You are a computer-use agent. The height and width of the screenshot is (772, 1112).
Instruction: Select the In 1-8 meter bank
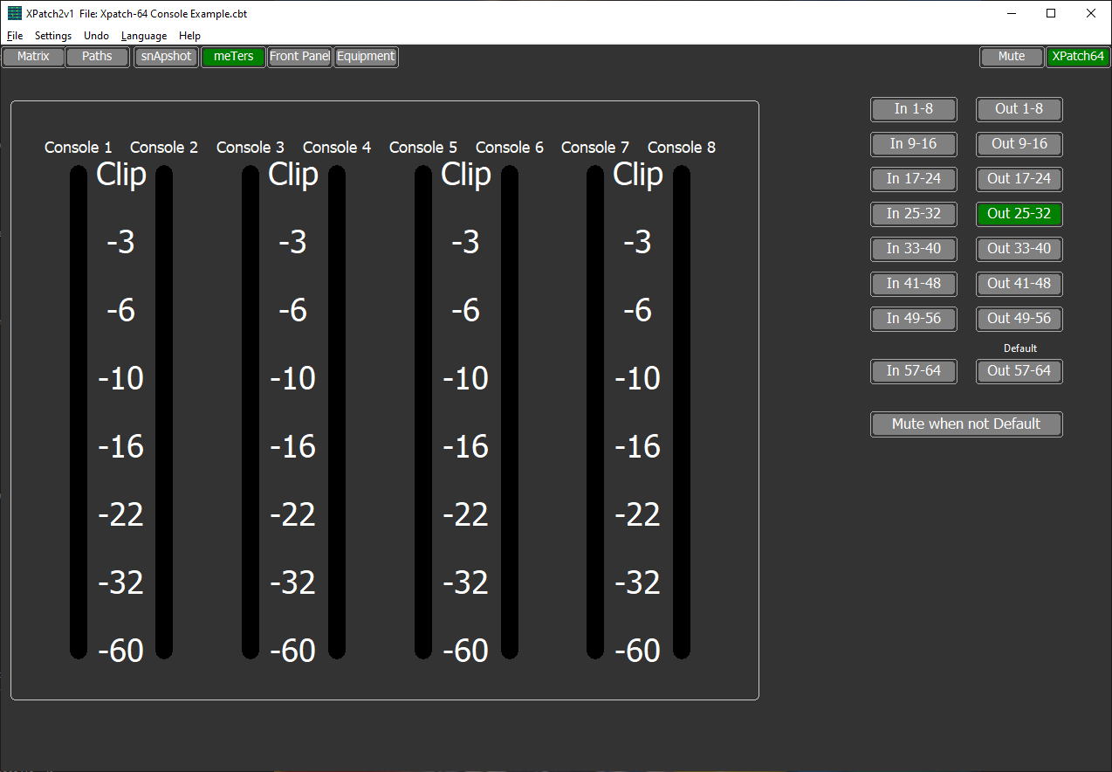[x=913, y=109]
